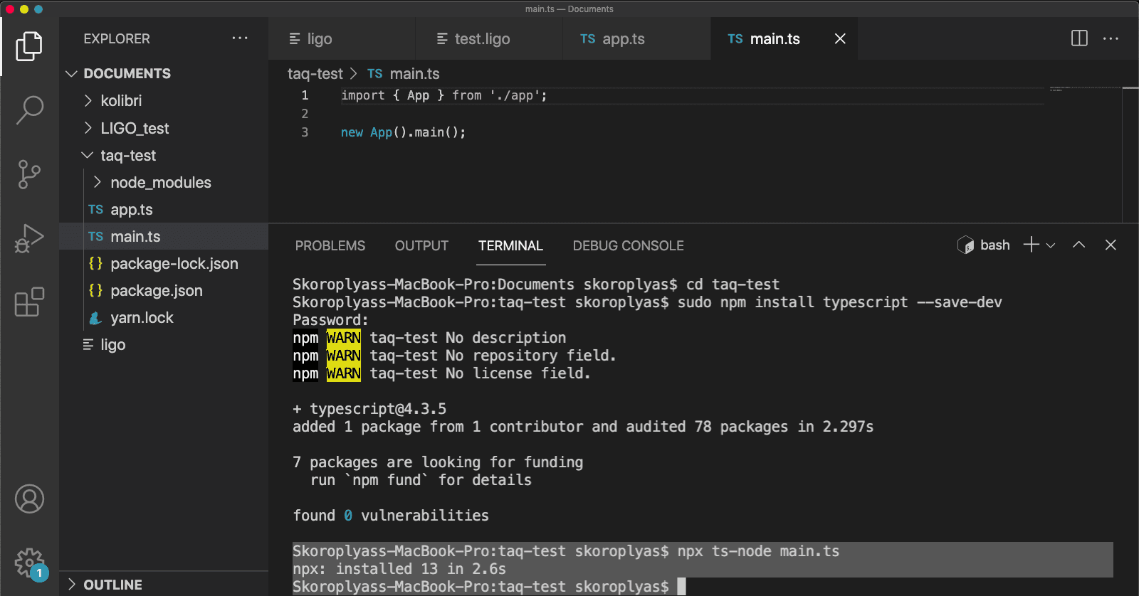The width and height of the screenshot is (1139, 596).
Task: Switch to the app.ts editor tab
Action: [x=623, y=39]
